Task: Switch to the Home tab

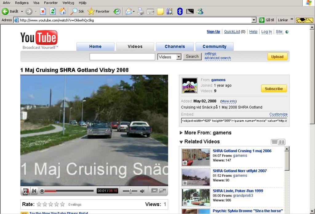Action: 95,47
